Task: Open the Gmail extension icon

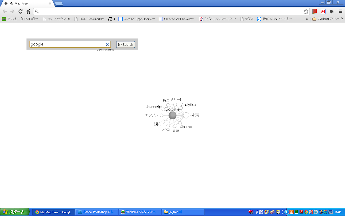Action: tap(323, 11)
